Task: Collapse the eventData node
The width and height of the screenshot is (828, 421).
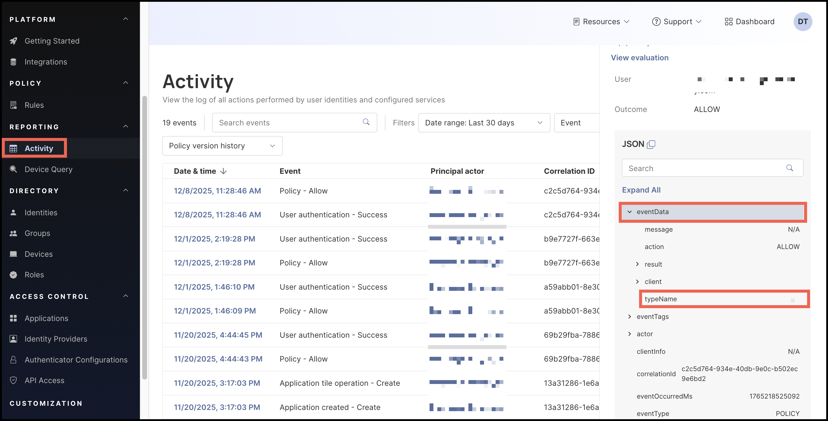Action: click(629, 212)
